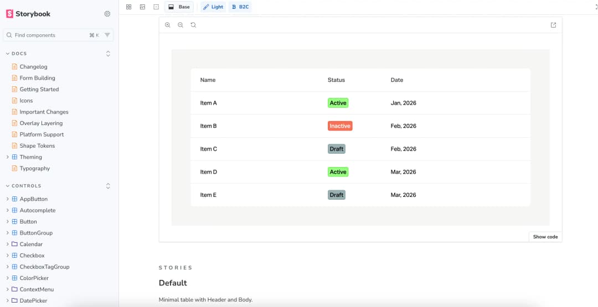
Task: Click Item E's Mar, 2026 date
Action: (x=404, y=195)
